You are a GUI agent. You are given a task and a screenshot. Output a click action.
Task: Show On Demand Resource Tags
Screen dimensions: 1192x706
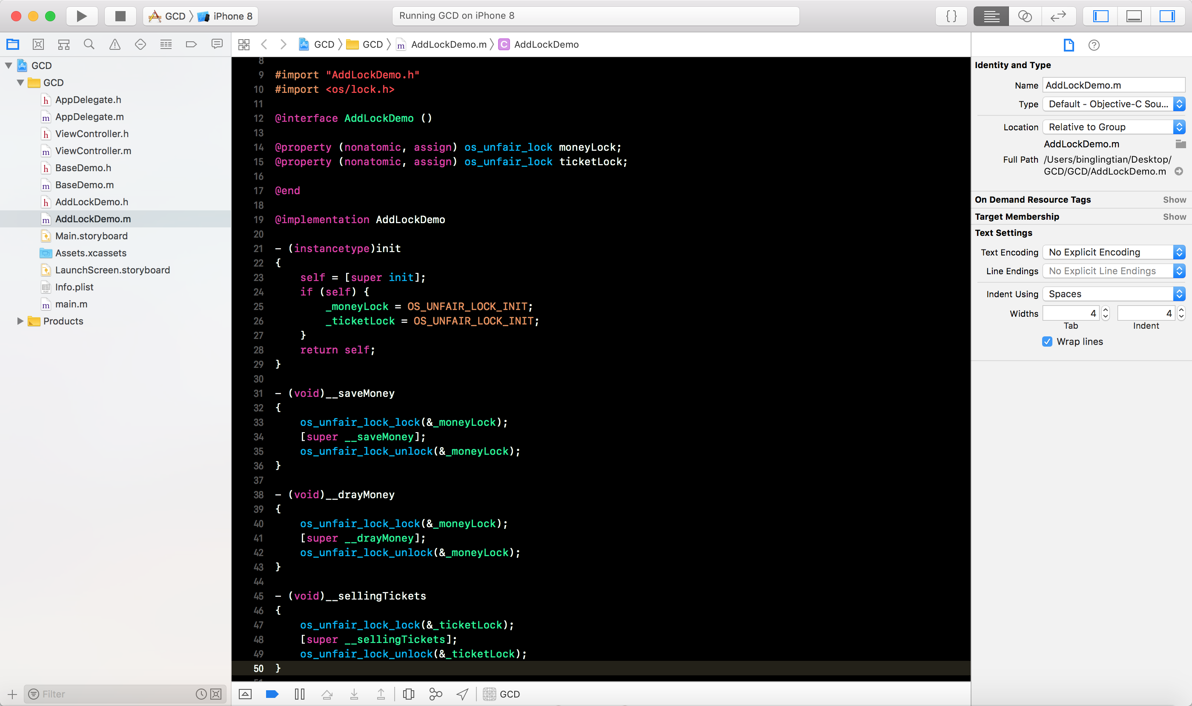point(1174,200)
